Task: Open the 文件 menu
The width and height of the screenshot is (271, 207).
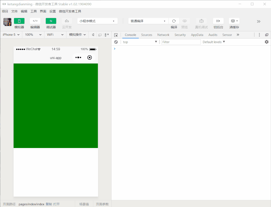Action: 14,11
